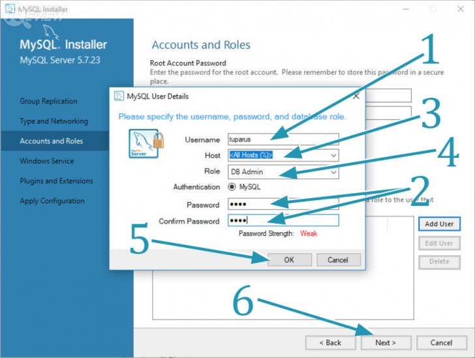Click the MySQL Server lock icon in dialog

pos(146,143)
